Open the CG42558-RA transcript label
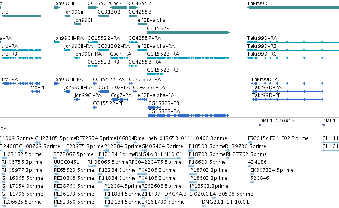The image size is (339, 208). [x=145, y=62]
